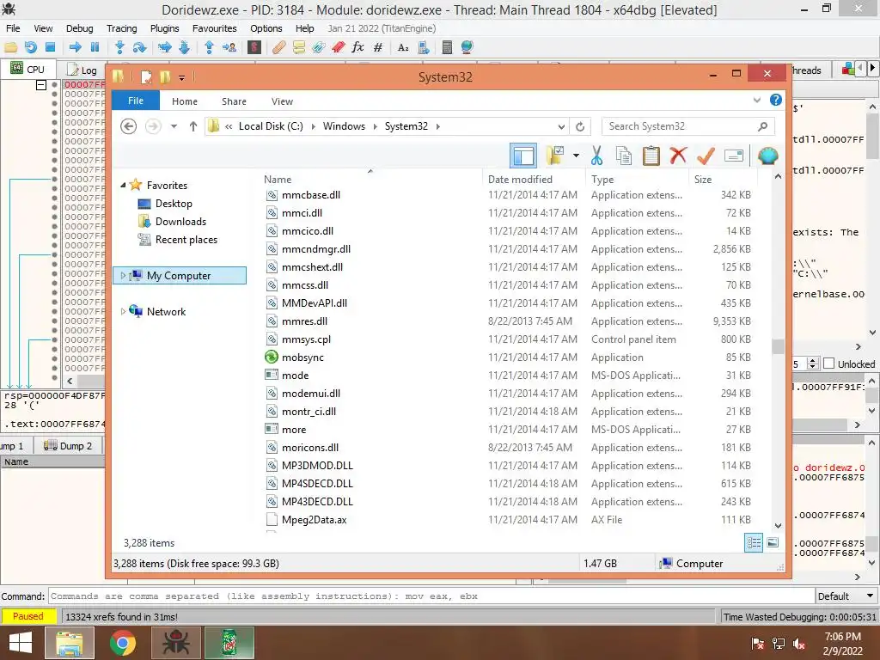The image size is (880, 660).
Task: Open Chrome from the taskbar
Action: coord(123,643)
